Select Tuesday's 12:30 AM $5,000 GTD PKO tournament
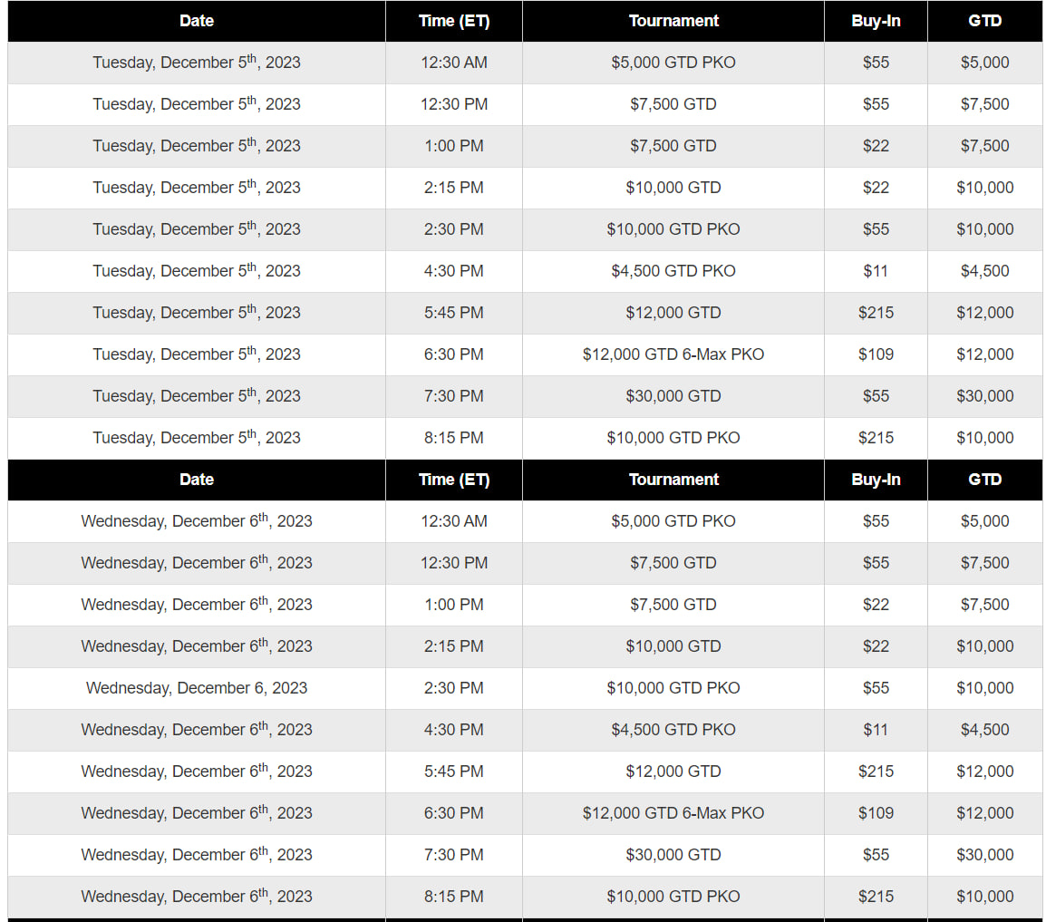The height and width of the screenshot is (922, 1046). click(x=673, y=63)
